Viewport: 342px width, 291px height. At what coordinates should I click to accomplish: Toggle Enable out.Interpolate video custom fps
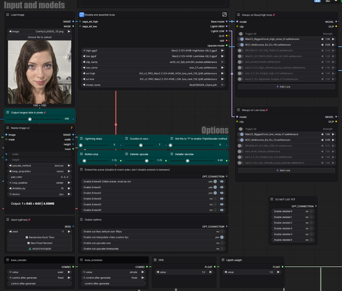tap(222, 237)
